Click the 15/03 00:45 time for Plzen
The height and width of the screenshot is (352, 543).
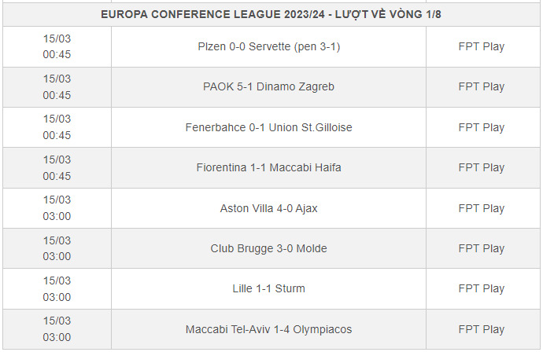pos(57,46)
